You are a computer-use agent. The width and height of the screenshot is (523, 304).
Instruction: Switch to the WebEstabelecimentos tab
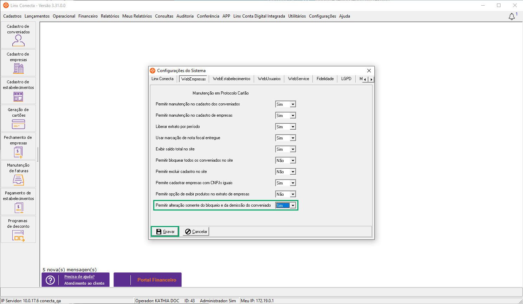tap(232, 79)
